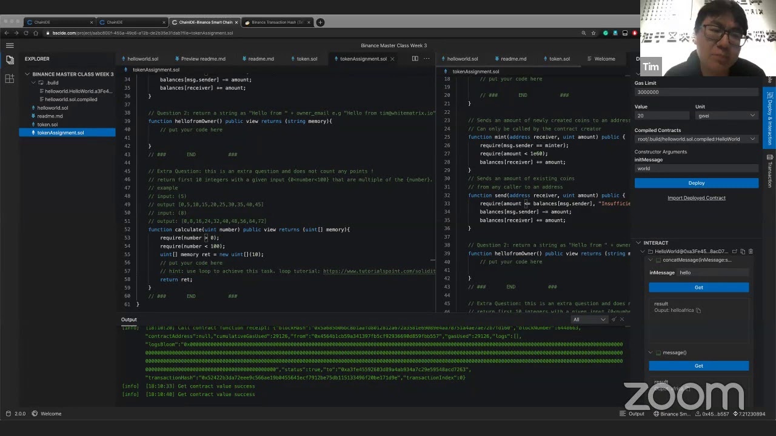The height and width of the screenshot is (436, 776).
Task: Click the Welcome item in the status bar
Action: pos(47,414)
